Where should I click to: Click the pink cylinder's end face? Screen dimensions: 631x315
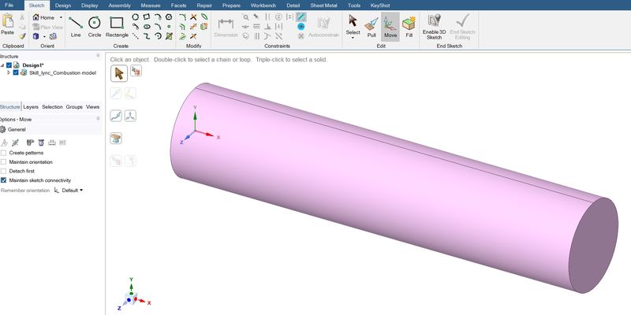pyautogui.click(x=594, y=243)
